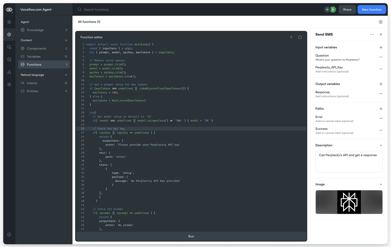Collapse the Image section
Viewport: 391px width, 247px height.
[381, 184]
